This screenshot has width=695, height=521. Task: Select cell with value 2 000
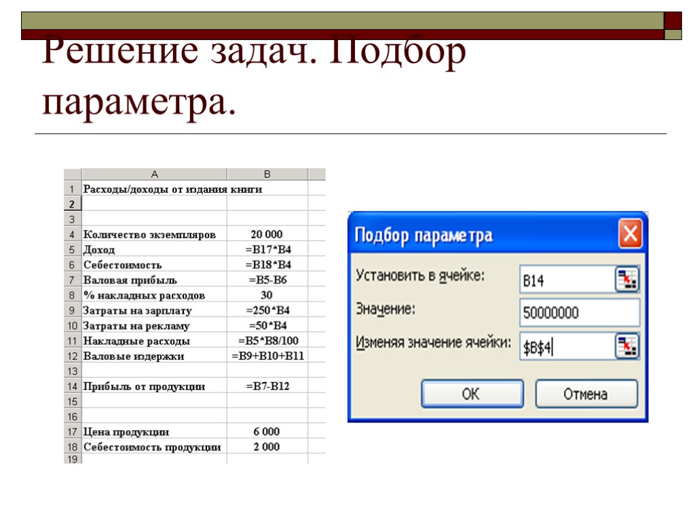tap(267, 446)
